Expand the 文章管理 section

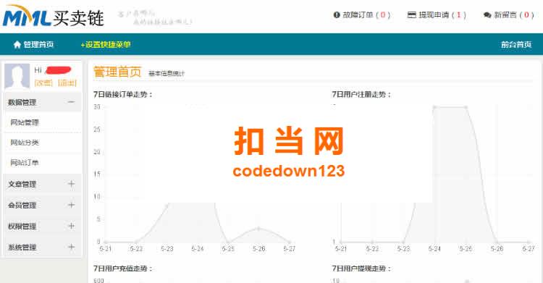tap(72, 184)
